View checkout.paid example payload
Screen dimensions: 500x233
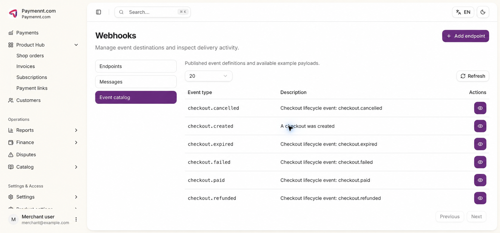tap(480, 180)
